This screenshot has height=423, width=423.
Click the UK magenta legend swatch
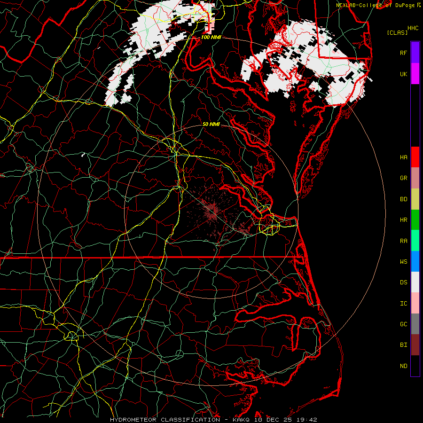(415, 74)
